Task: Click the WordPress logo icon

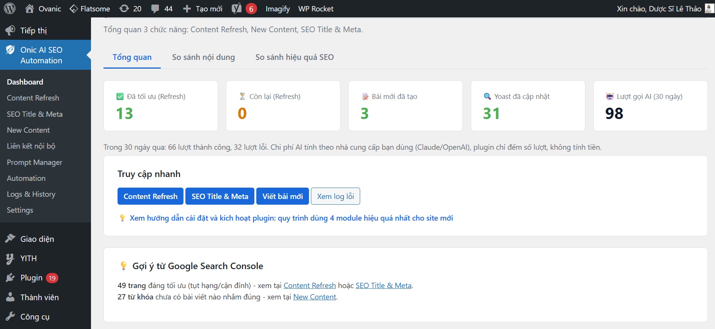Action: (9, 8)
